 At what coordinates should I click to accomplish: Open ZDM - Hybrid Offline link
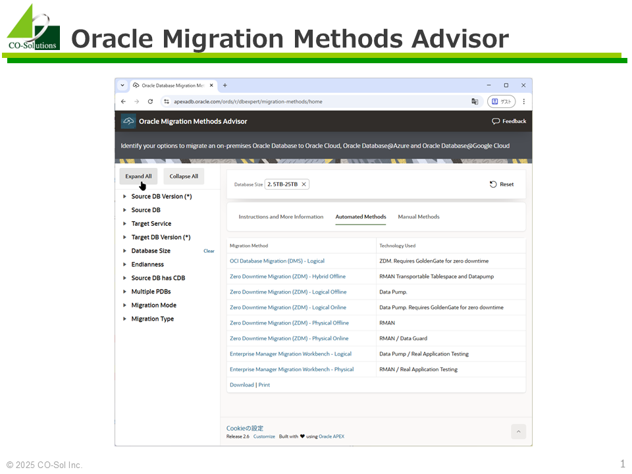(x=288, y=276)
